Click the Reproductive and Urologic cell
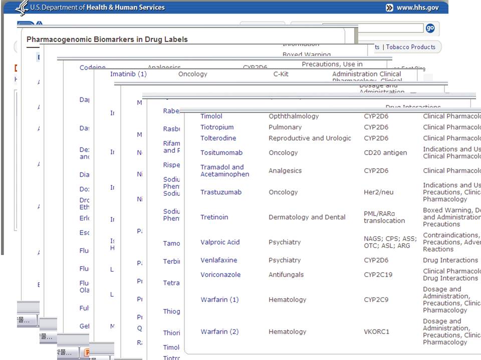The height and width of the screenshot is (360, 481). [x=310, y=138]
